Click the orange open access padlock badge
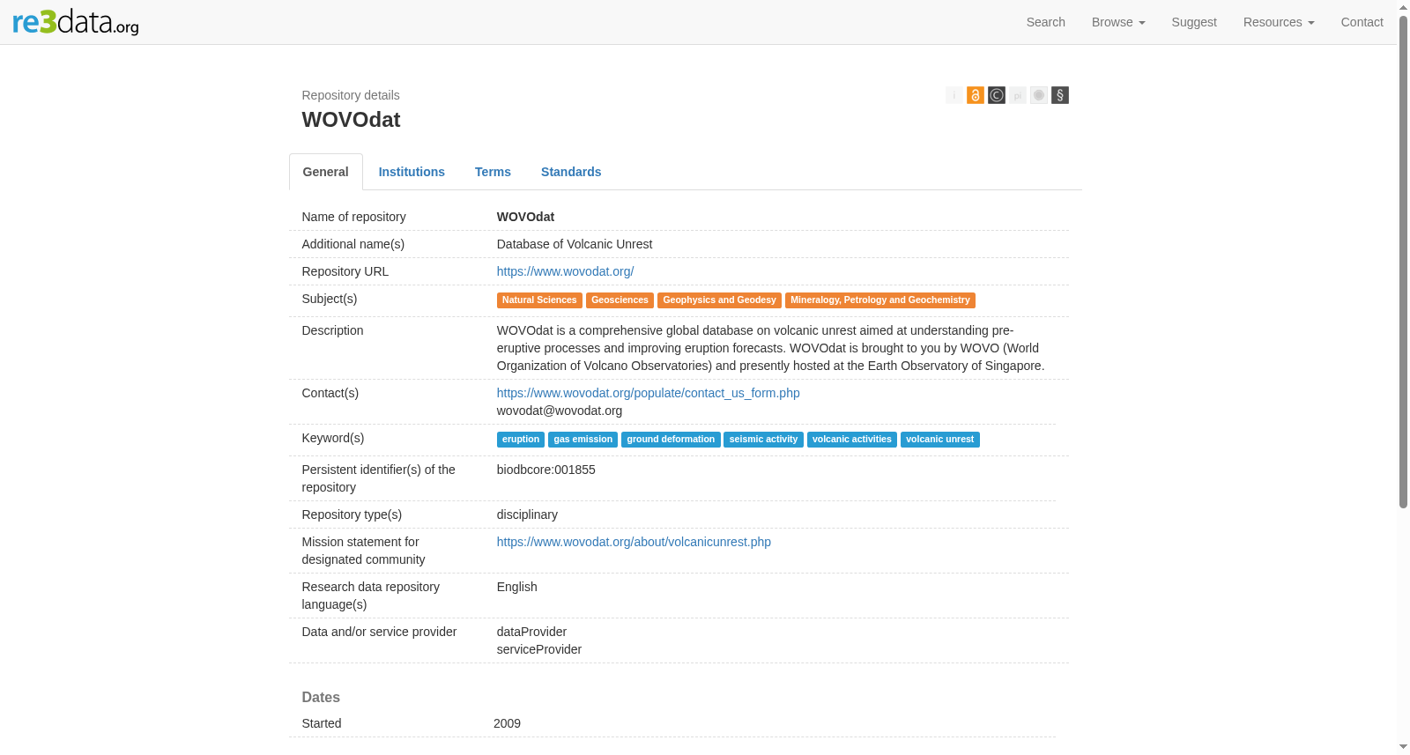 (x=976, y=95)
